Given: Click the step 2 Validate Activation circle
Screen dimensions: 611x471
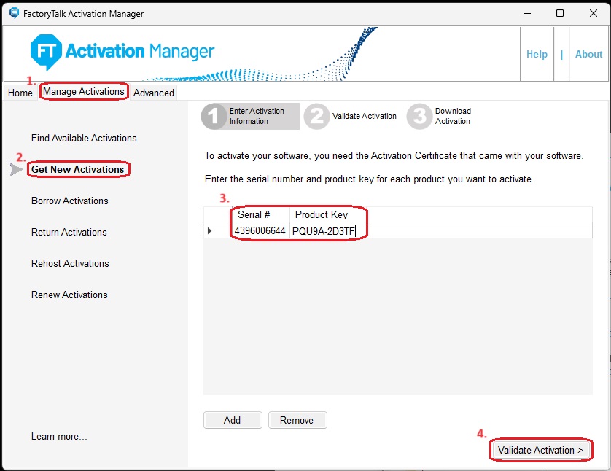Looking at the screenshot, I should tap(316, 116).
